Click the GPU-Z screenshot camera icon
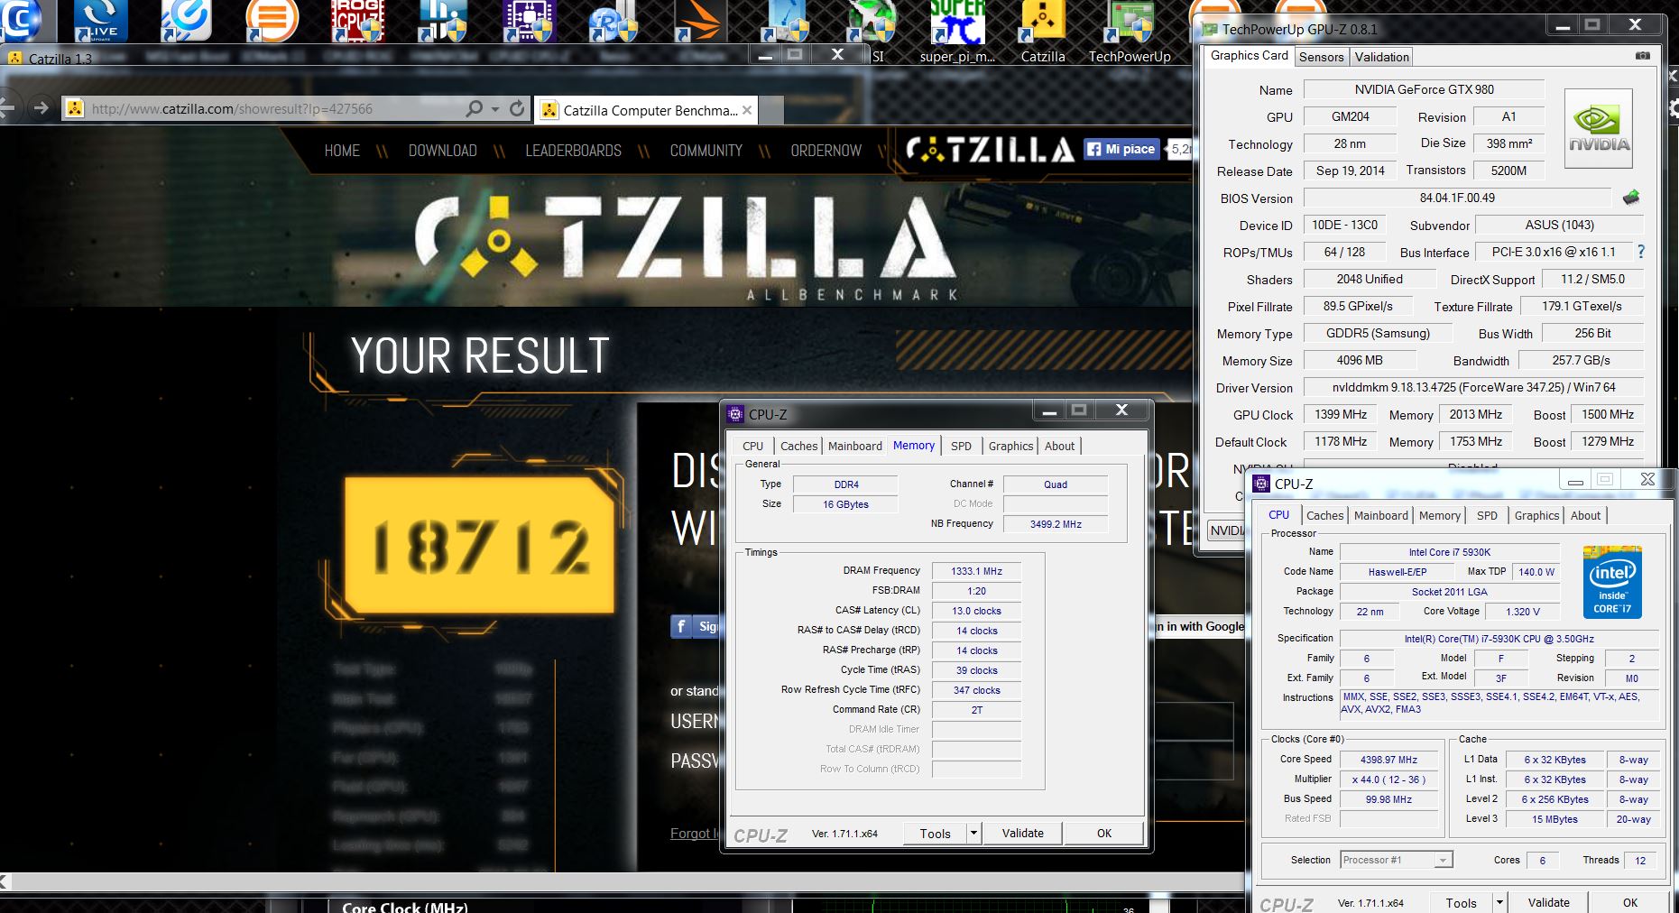This screenshot has width=1679, height=913. 1643,56
